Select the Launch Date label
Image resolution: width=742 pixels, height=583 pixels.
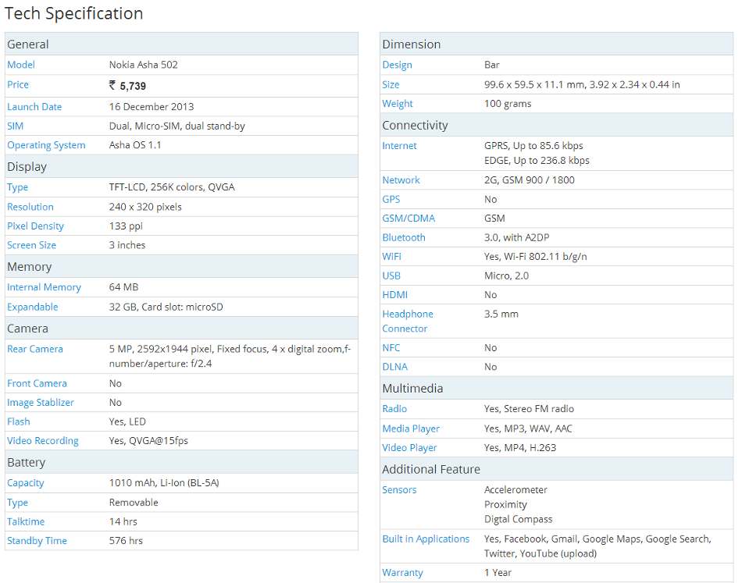34,107
